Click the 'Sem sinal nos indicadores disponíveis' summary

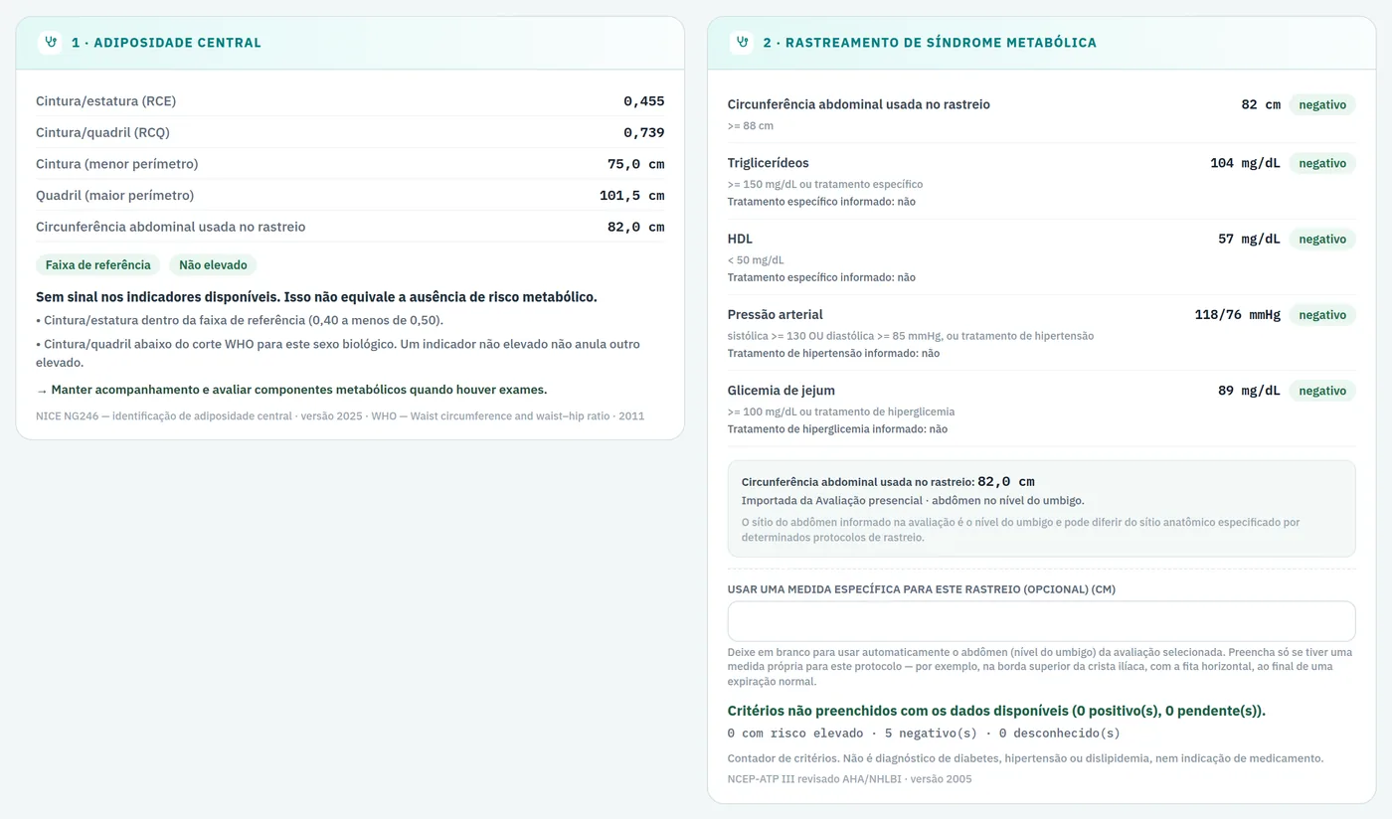[316, 297]
